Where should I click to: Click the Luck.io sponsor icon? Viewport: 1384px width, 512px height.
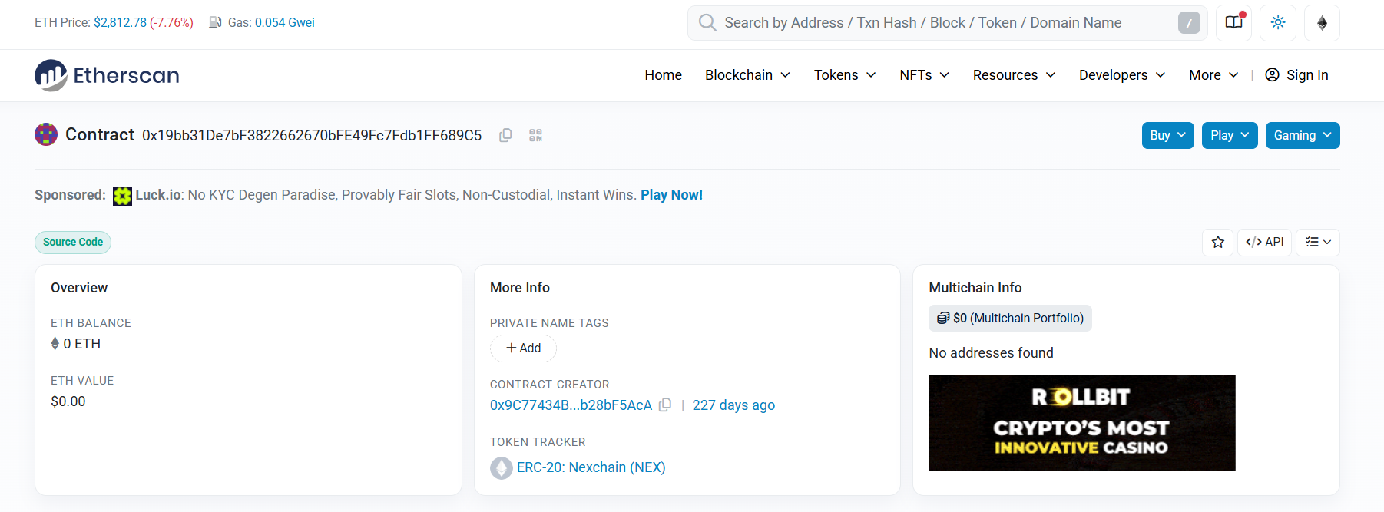click(122, 196)
